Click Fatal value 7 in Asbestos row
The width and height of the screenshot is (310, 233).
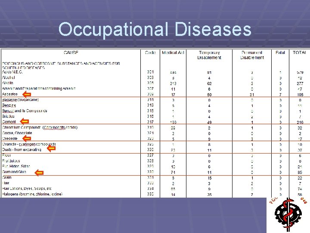pos(280,94)
